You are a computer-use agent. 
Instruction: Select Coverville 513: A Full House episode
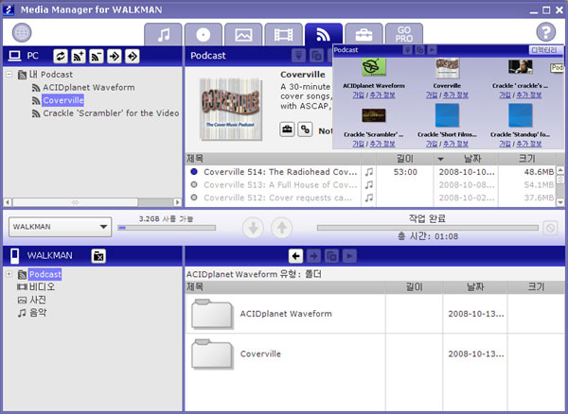(370, 185)
